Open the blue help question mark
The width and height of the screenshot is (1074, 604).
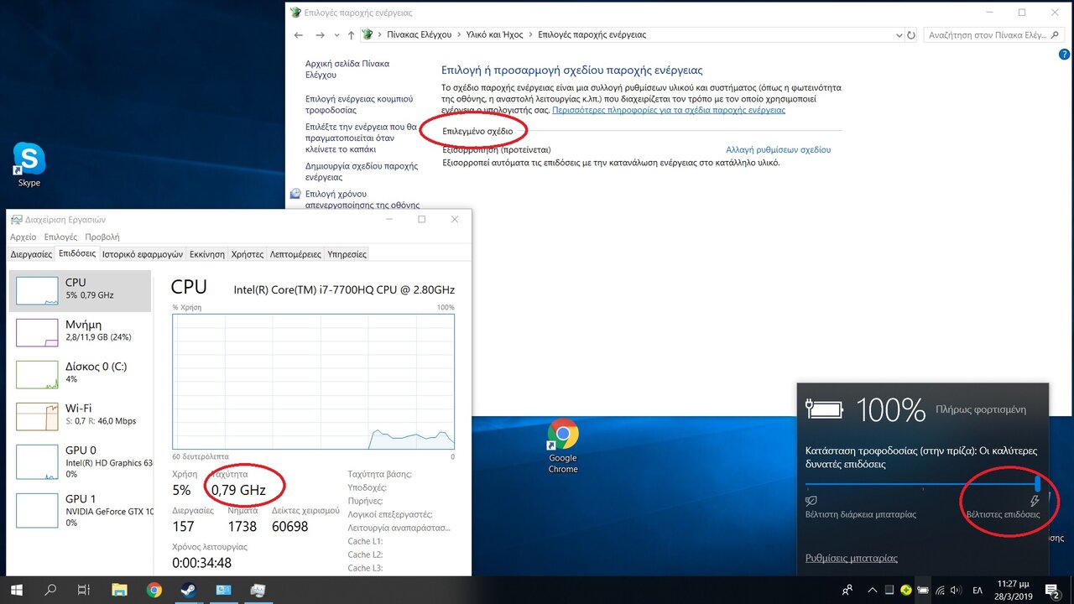point(1066,55)
